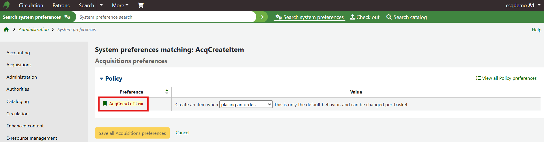Expand the Search menu caret
Image resolution: width=544 pixels, height=142 pixels.
point(101,5)
